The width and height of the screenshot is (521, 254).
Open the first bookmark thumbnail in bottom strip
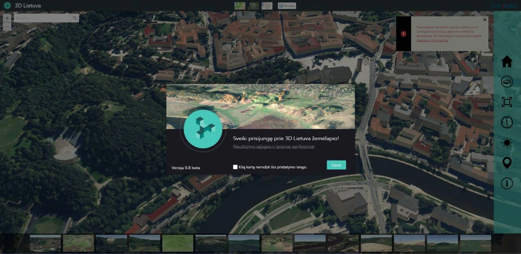tap(45, 243)
